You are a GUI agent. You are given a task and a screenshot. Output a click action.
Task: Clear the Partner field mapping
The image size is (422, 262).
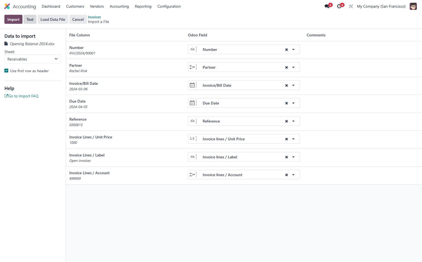(x=286, y=67)
